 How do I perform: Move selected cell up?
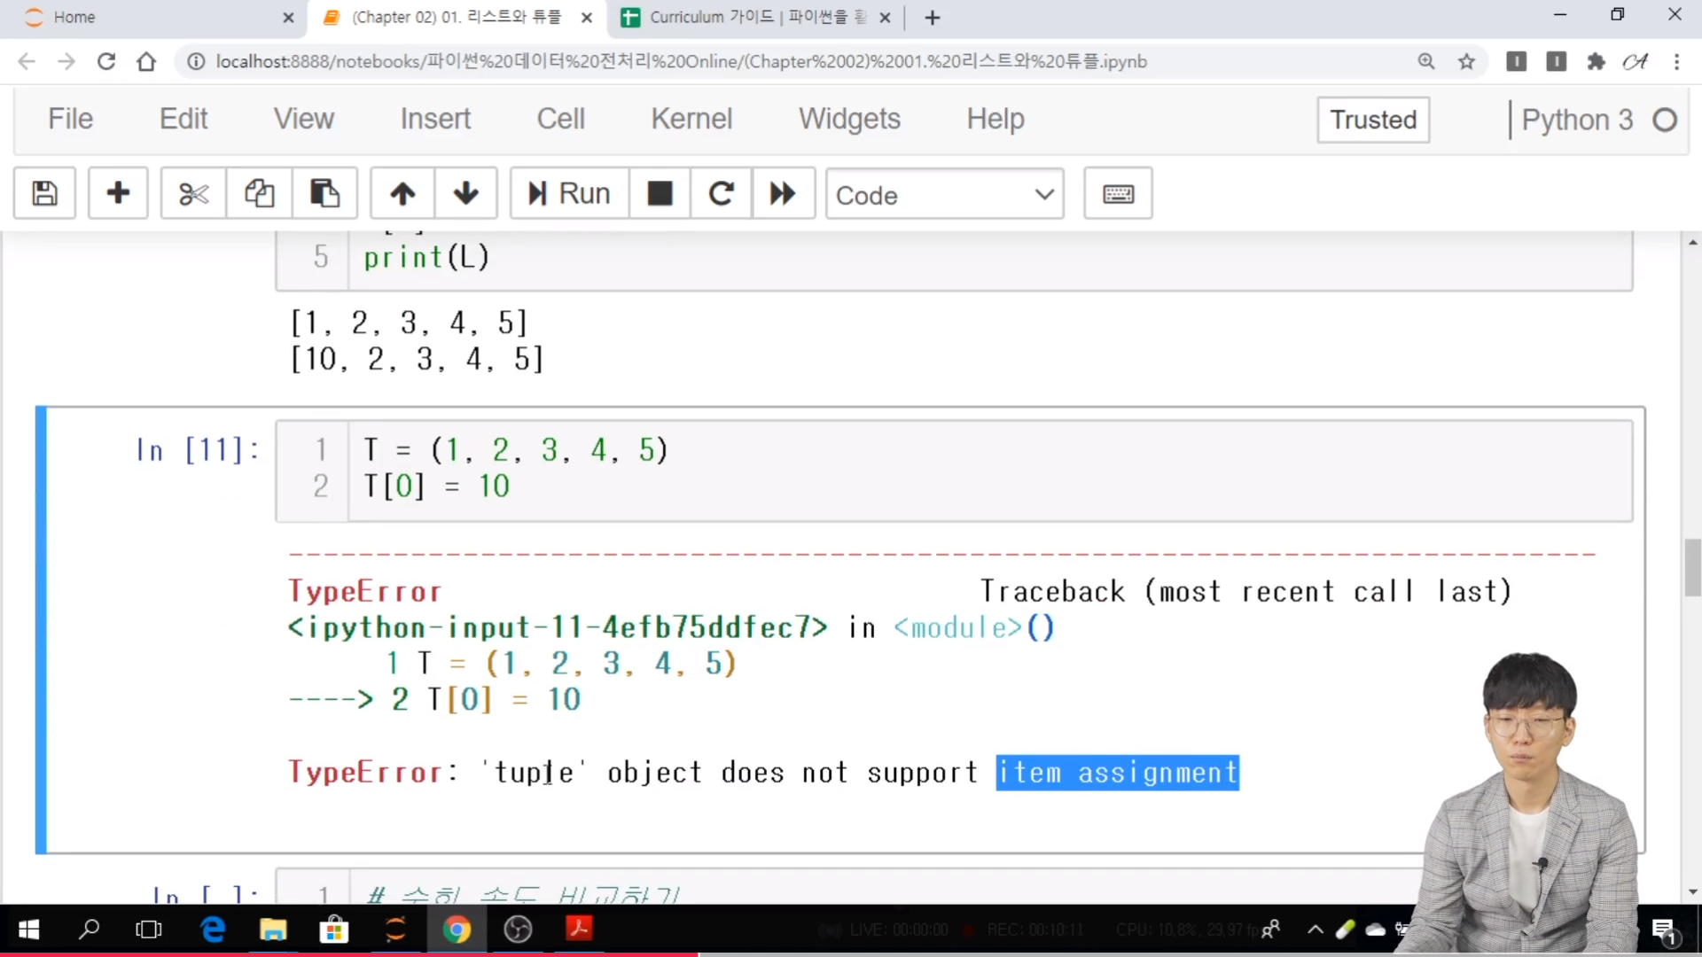(402, 193)
